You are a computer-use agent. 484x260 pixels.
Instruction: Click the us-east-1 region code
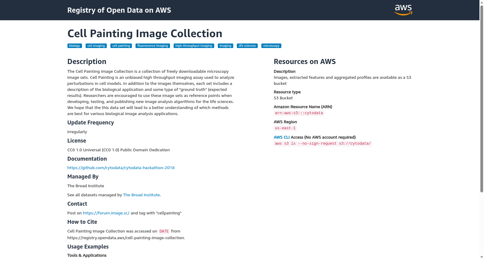point(285,128)
